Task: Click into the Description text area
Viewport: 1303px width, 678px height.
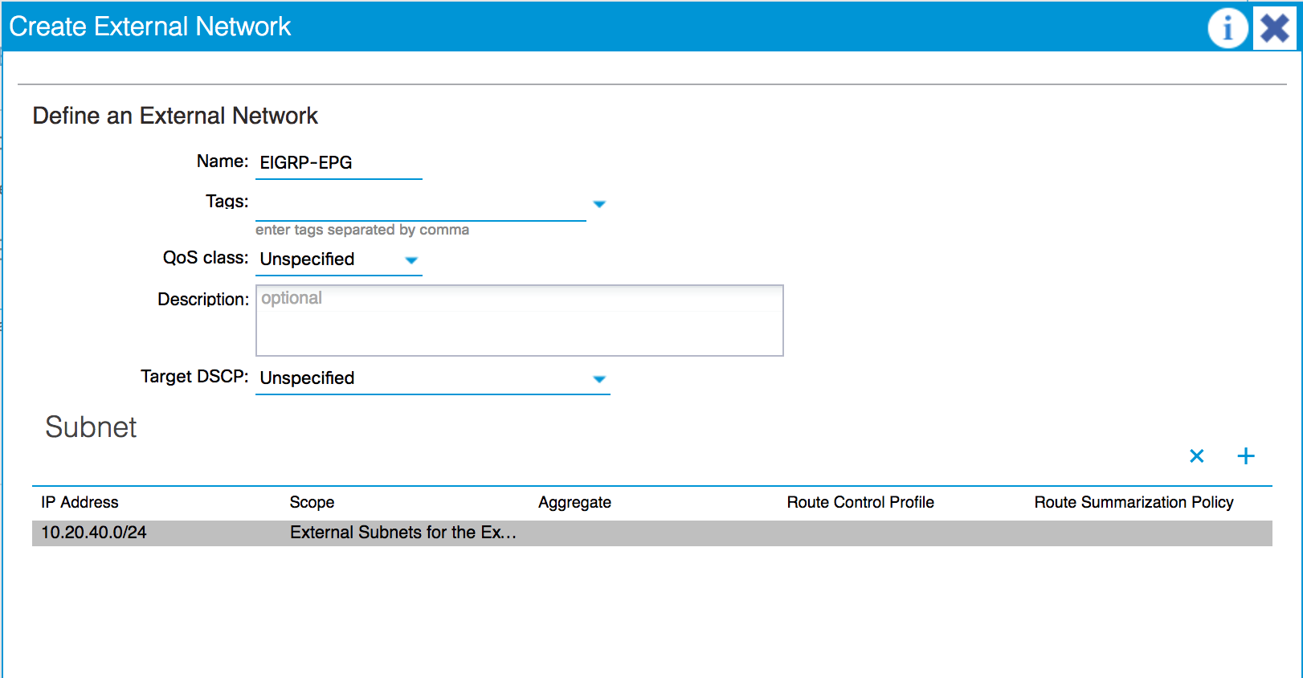Action: click(520, 321)
